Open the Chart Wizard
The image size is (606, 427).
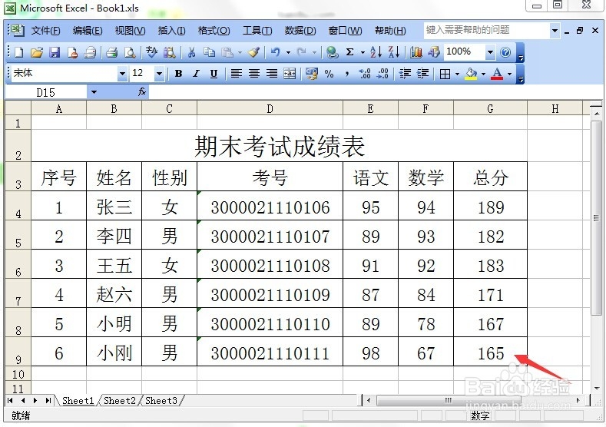pyautogui.click(x=416, y=52)
